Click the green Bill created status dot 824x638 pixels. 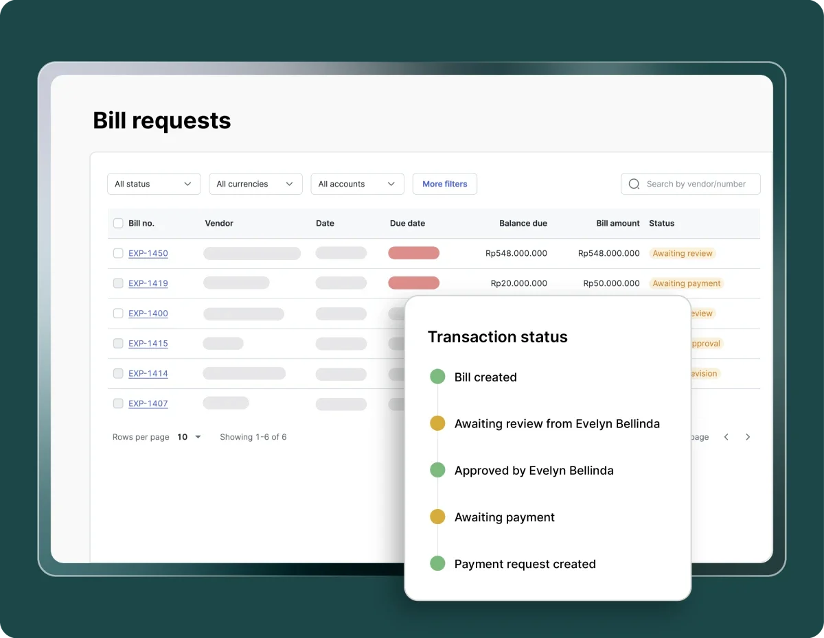tap(437, 377)
